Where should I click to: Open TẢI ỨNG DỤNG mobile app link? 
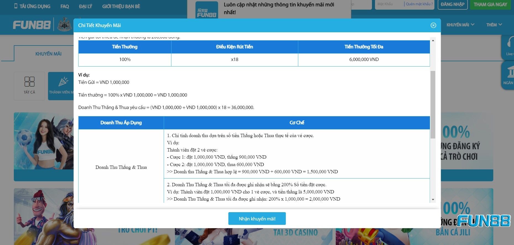pos(32,6)
